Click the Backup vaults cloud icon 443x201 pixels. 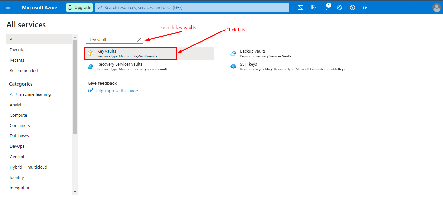(233, 53)
